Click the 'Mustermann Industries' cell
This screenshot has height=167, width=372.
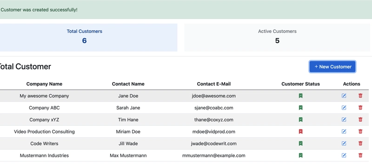click(44, 155)
